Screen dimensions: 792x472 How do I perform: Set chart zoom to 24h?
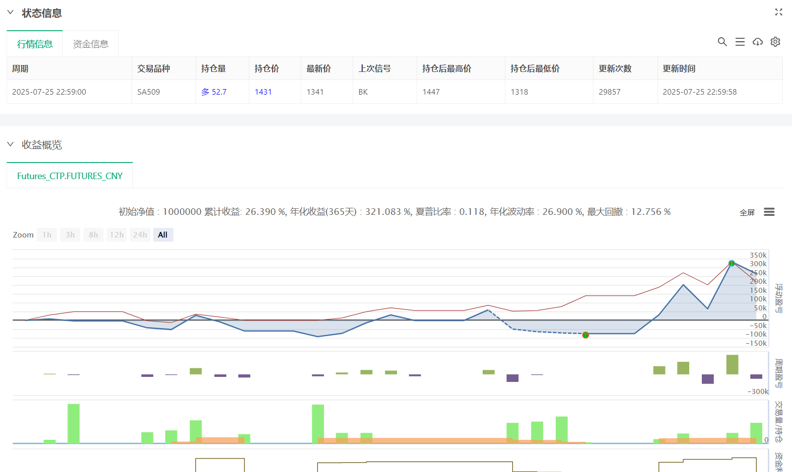click(x=140, y=234)
